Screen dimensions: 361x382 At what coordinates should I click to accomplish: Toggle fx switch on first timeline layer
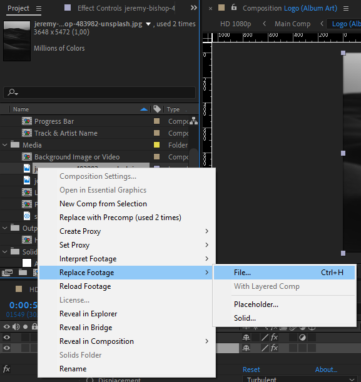click(x=274, y=338)
